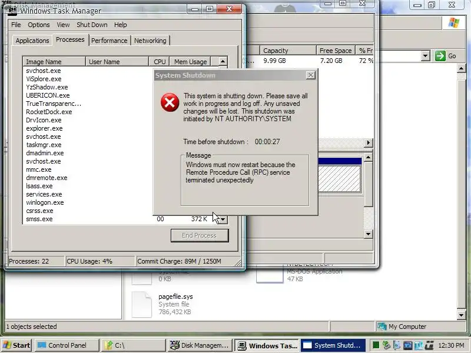Select dmadmin.exe process
The width and height of the screenshot is (471, 353).
45,153
